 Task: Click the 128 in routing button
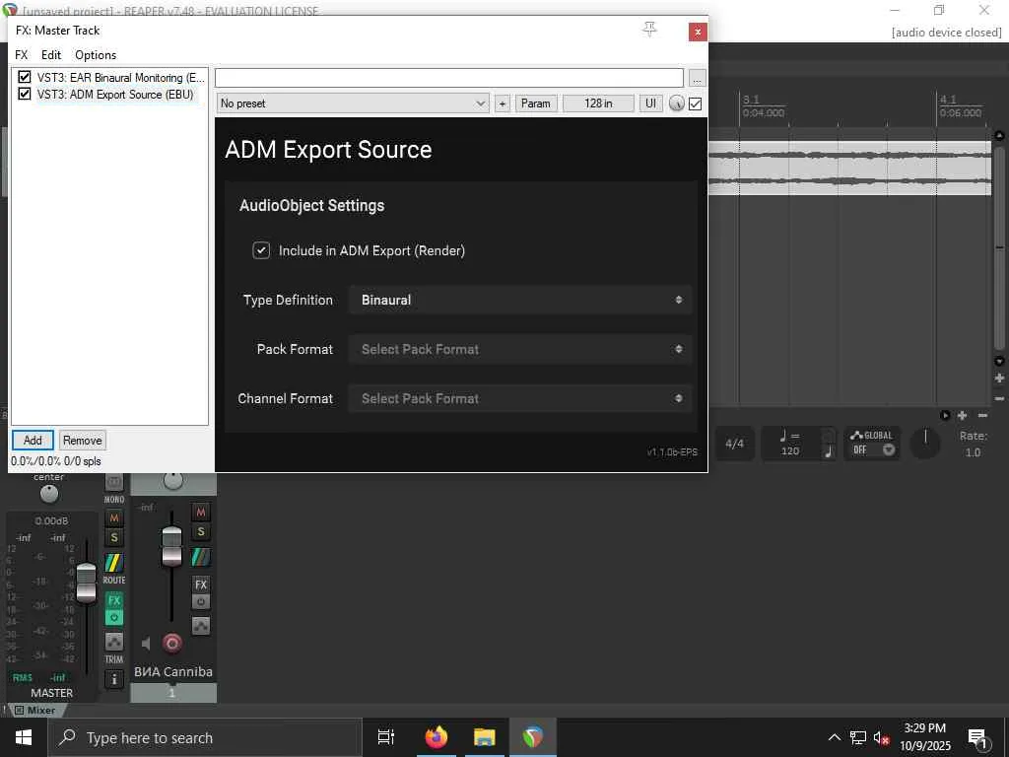598,103
